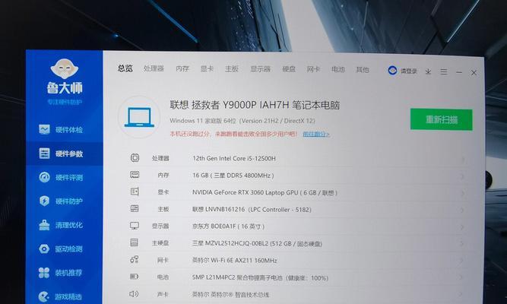Open 清理优化 cleanup section
This screenshot has height=304, width=507.
pos(61,225)
